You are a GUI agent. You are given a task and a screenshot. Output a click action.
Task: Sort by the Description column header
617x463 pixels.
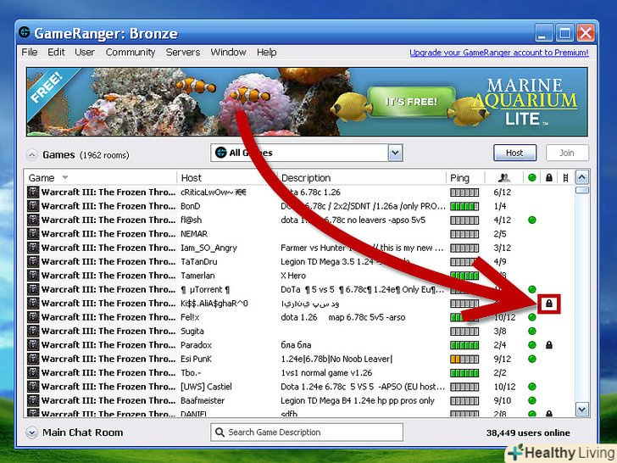[x=362, y=178]
